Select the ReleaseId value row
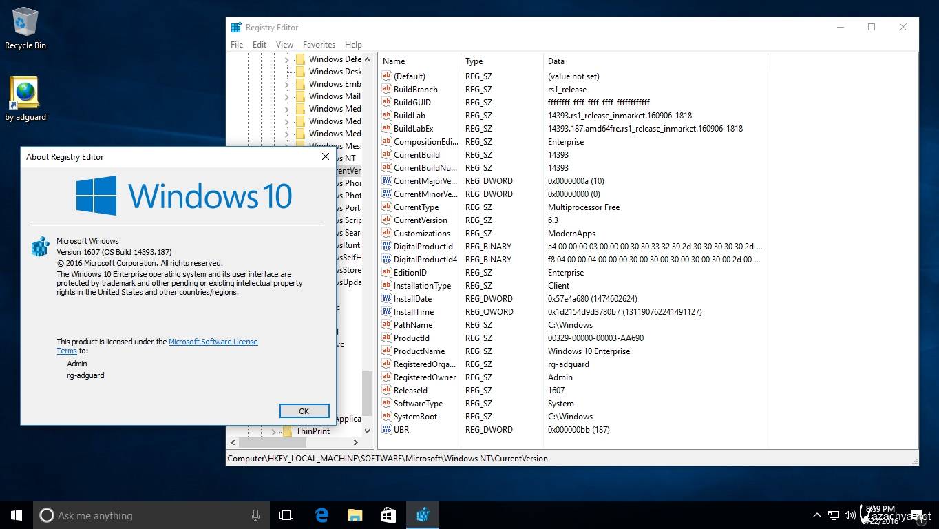This screenshot has height=529, width=939. pyautogui.click(x=572, y=391)
